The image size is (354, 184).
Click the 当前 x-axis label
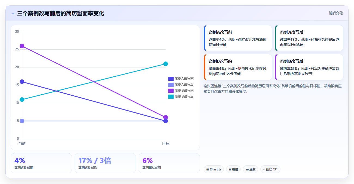click(22, 144)
